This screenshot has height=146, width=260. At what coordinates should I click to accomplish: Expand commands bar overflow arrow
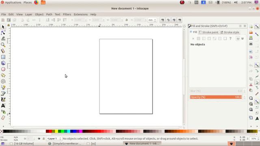click(x=251, y=126)
